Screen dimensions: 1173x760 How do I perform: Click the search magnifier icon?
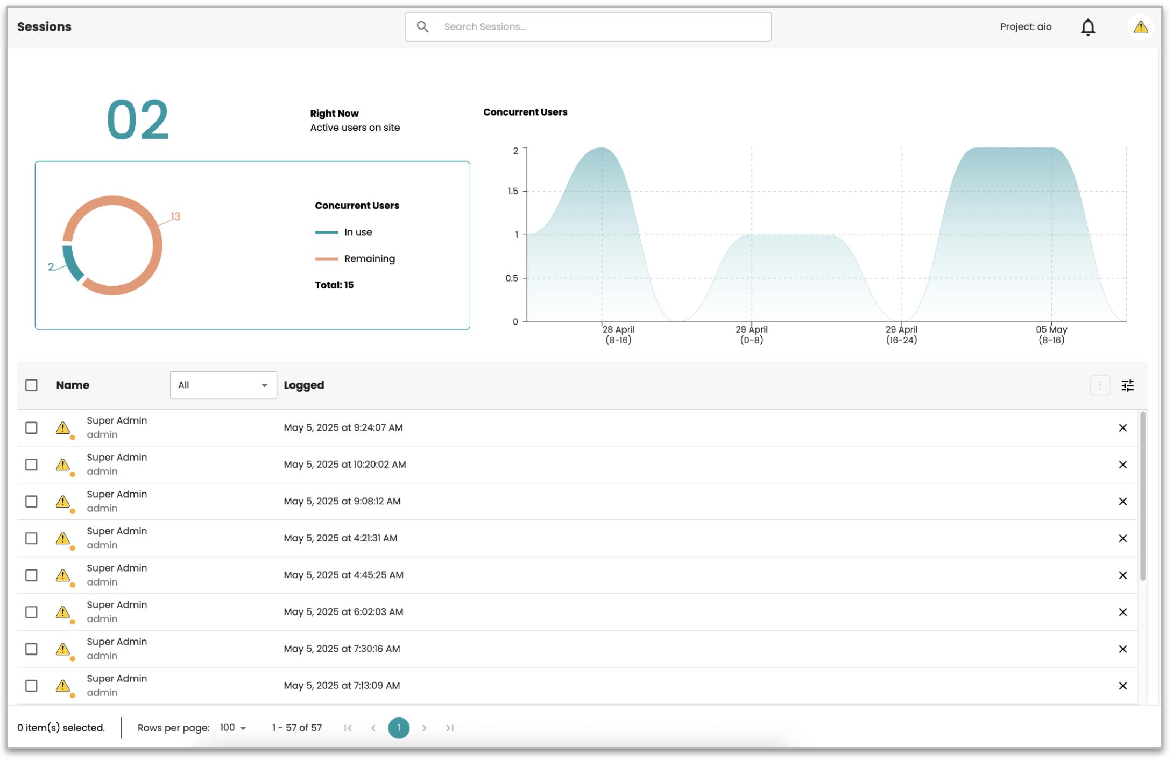423,27
